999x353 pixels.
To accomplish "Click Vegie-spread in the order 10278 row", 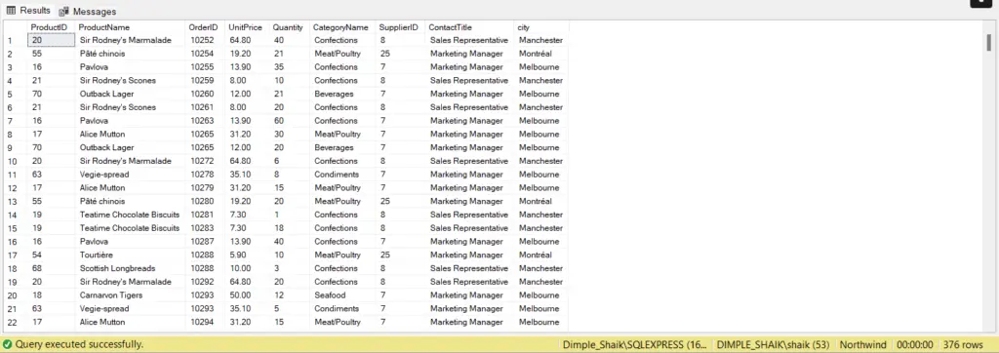I will 131,175.
